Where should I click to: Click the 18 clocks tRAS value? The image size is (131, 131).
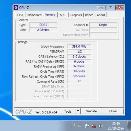click(x=79, y=71)
